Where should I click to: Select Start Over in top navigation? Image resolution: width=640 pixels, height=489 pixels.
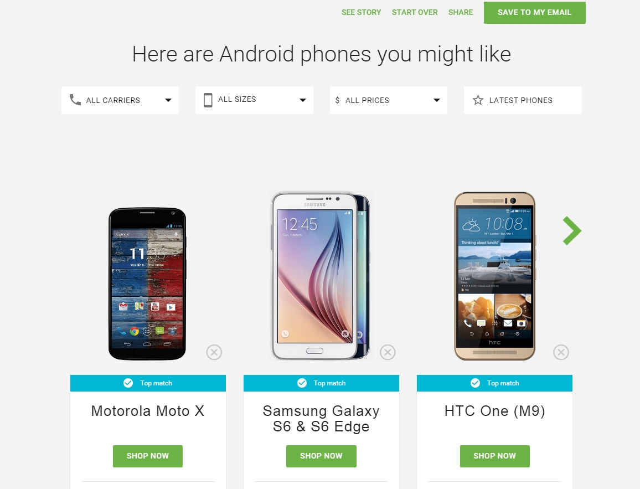tap(415, 12)
